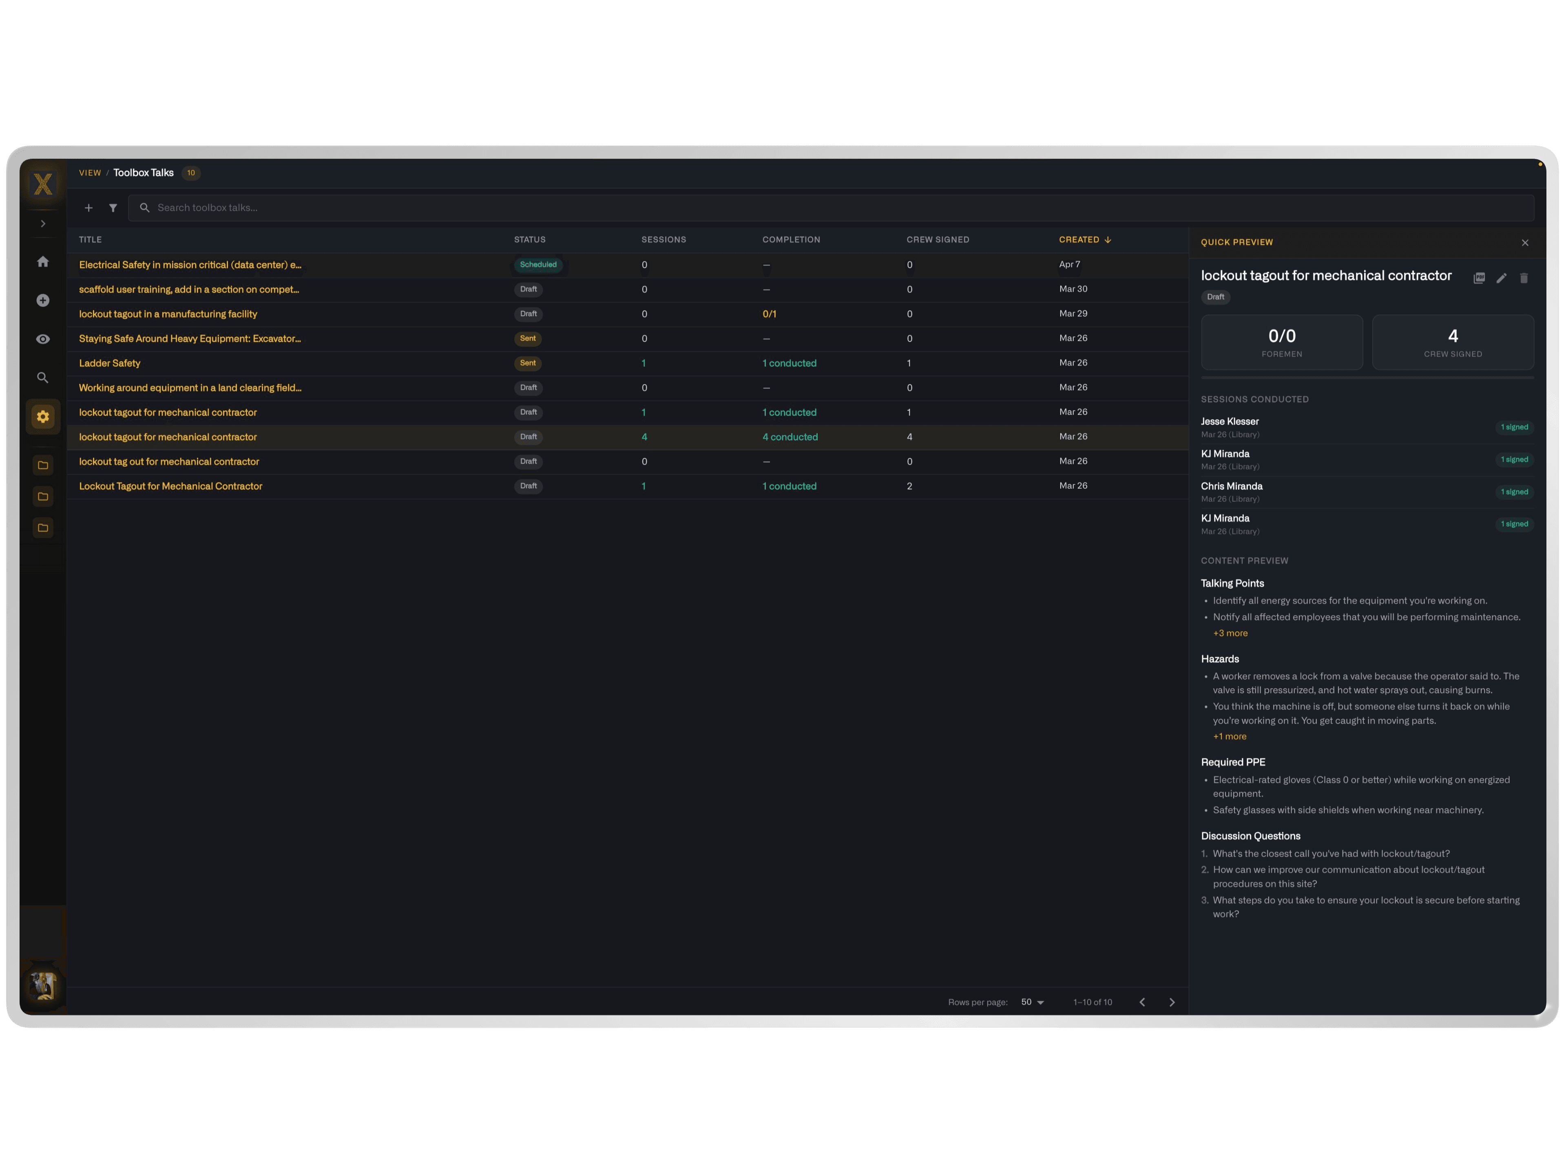Select the Chris Miranda session

(x=1367, y=492)
